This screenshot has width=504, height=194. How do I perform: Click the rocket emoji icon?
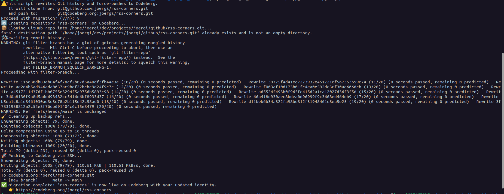4,156
